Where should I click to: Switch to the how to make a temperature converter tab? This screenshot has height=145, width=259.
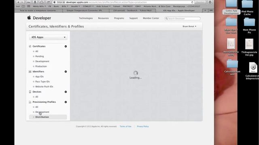pos(38,10)
